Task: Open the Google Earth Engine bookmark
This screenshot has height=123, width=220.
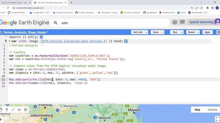Action: 63,13
